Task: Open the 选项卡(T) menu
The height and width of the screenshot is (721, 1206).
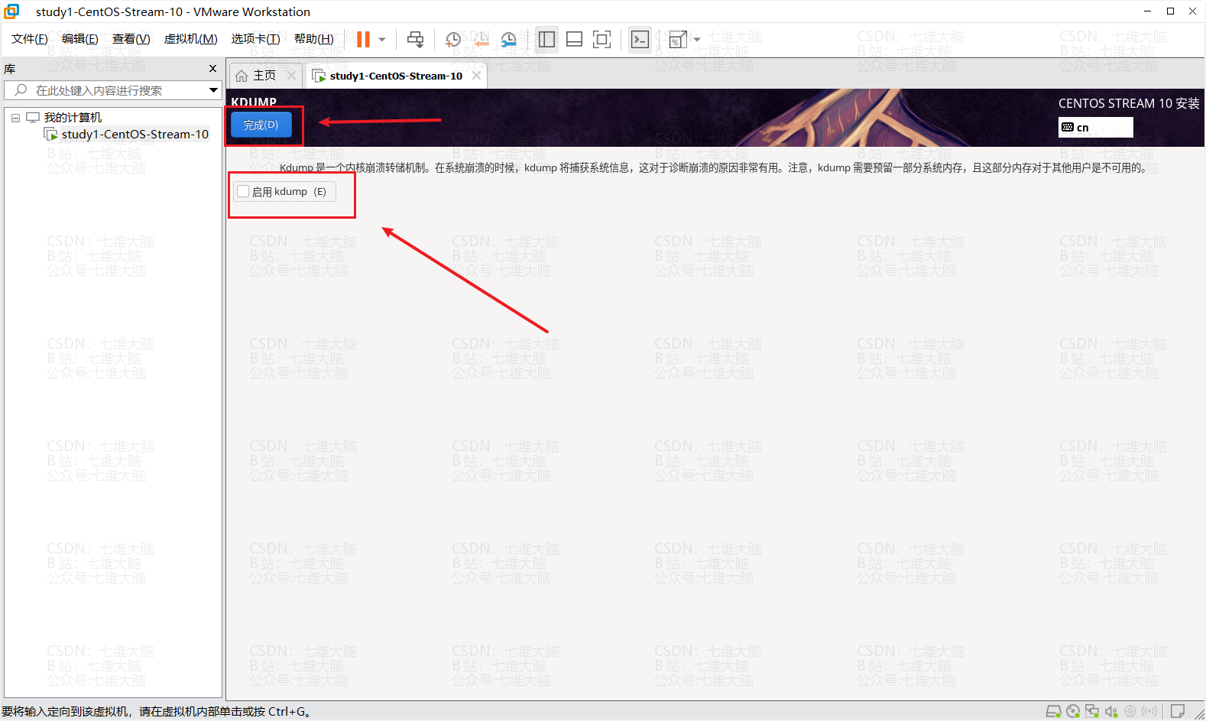Action: (x=256, y=39)
